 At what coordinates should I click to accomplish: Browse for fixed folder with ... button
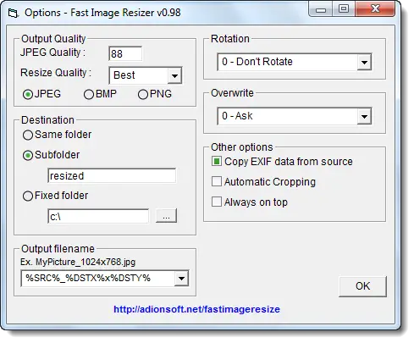tap(166, 216)
